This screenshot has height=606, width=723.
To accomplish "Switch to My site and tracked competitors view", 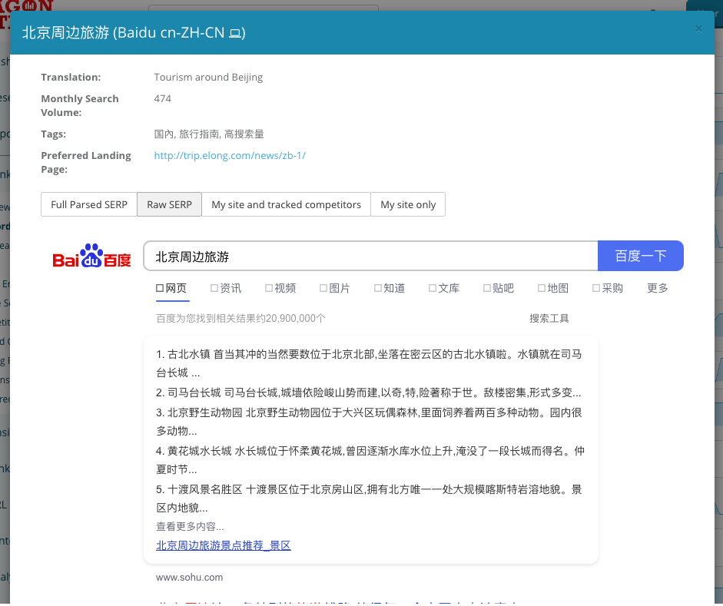I will tap(286, 204).
